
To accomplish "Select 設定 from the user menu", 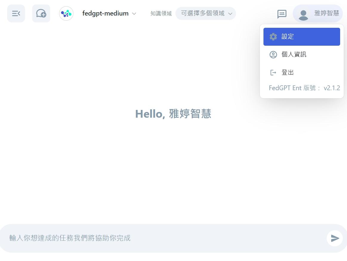I will point(302,37).
